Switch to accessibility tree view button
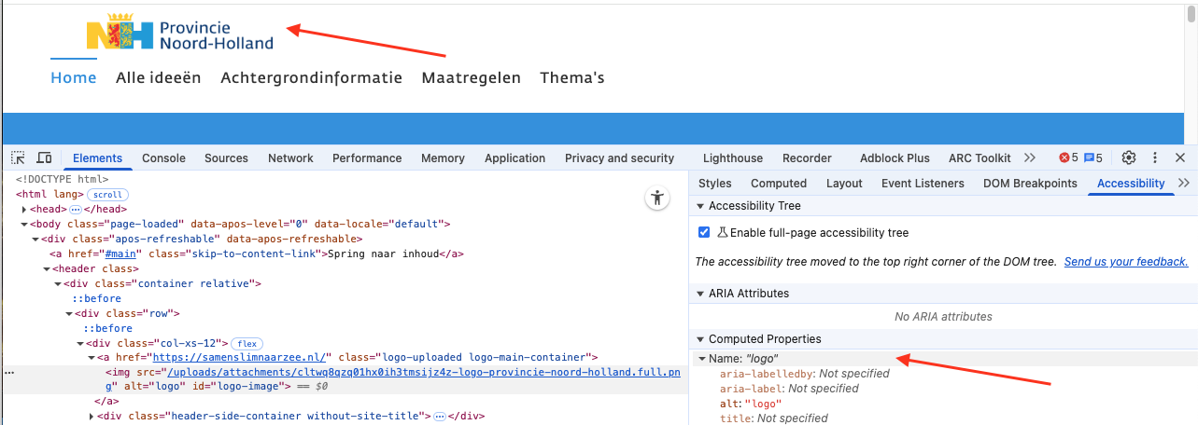 [658, 198]
